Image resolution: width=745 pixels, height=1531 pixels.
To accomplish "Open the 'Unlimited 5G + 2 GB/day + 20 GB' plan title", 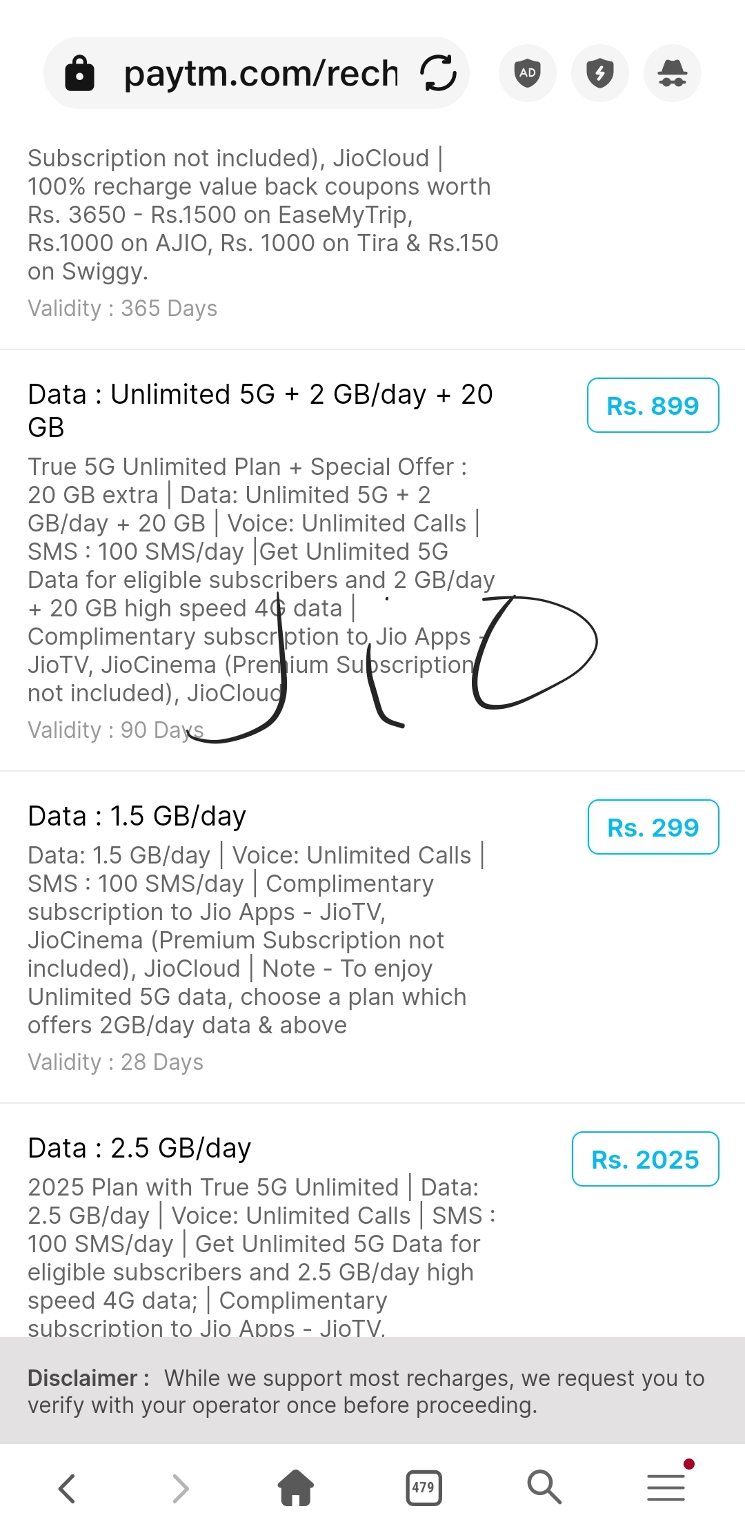I will [x=260, y=410].
